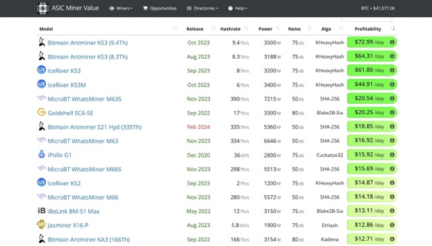Screen dimensions: 432x246
Task: Click the 390 Th/s hashrate value
Action: (240, 99)
